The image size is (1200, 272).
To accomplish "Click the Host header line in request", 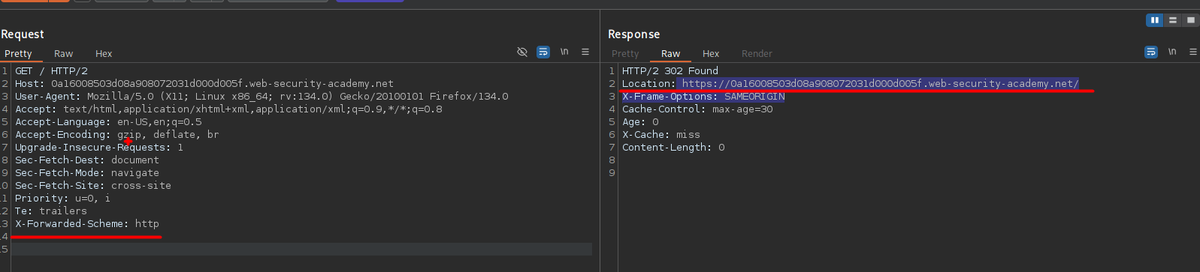I will 204,84.
